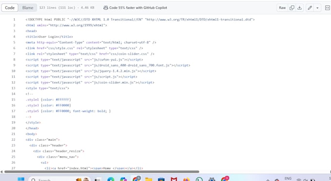Click the 123 lines file size info
Viewport: 331px width, 181px height.
click(x=67, y=8)
